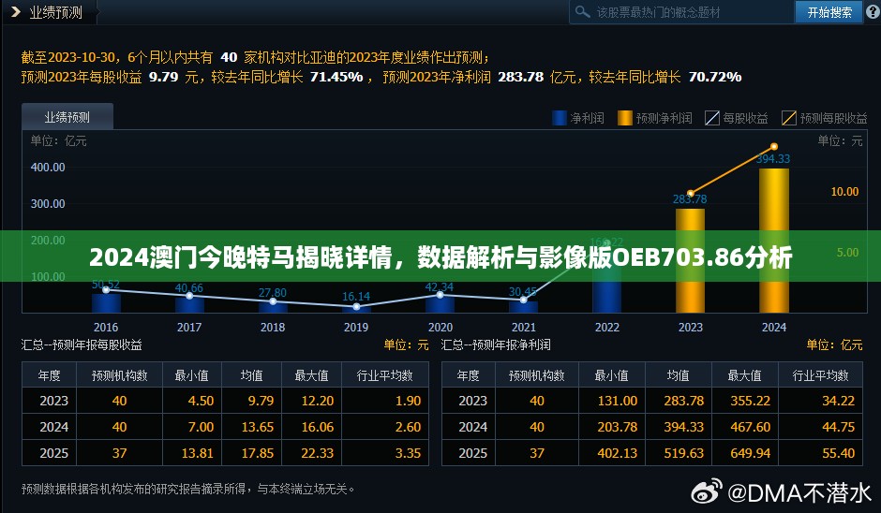The image size is (881, 513).
Task: Select EPS minimum cell 4.50
Action: point(201,401)
